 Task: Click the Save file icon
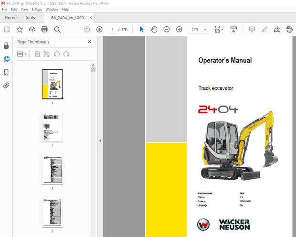pos(7,30)
